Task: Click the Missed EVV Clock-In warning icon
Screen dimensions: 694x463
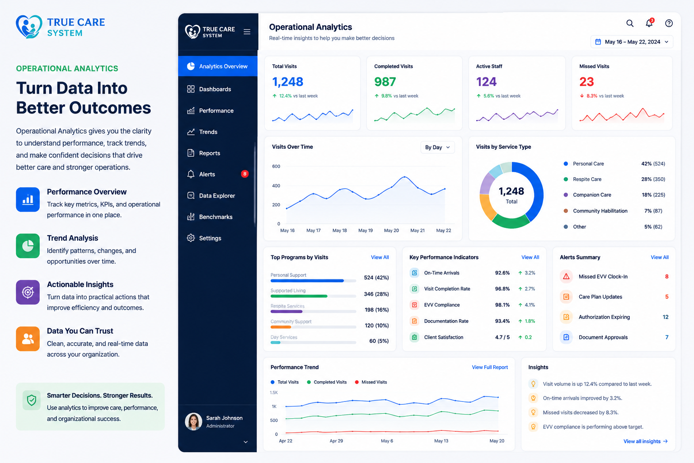Action: click(566, 276)
